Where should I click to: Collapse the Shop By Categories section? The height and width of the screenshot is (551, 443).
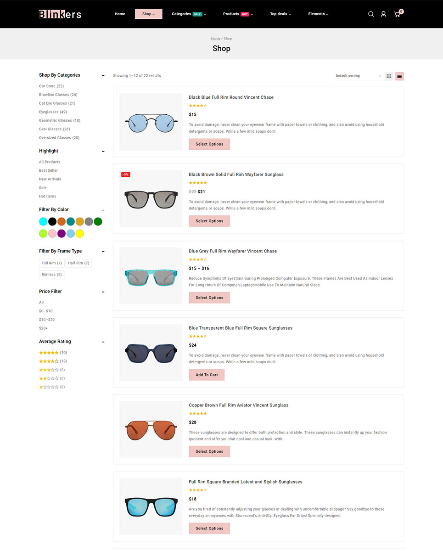[103, 76]
